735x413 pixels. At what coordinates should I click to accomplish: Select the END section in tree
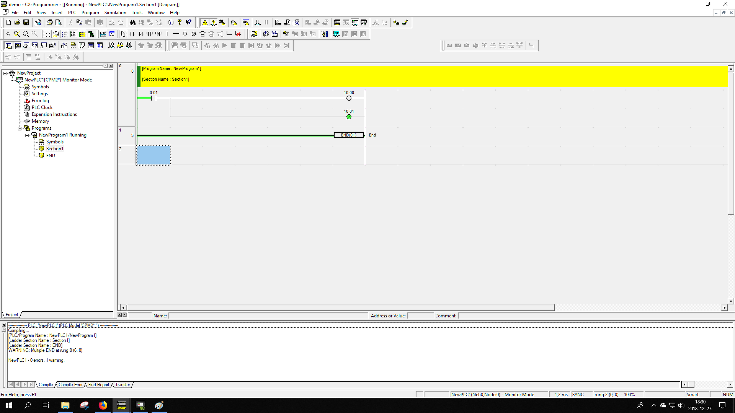pyautogui.click(x=51, y=156)
